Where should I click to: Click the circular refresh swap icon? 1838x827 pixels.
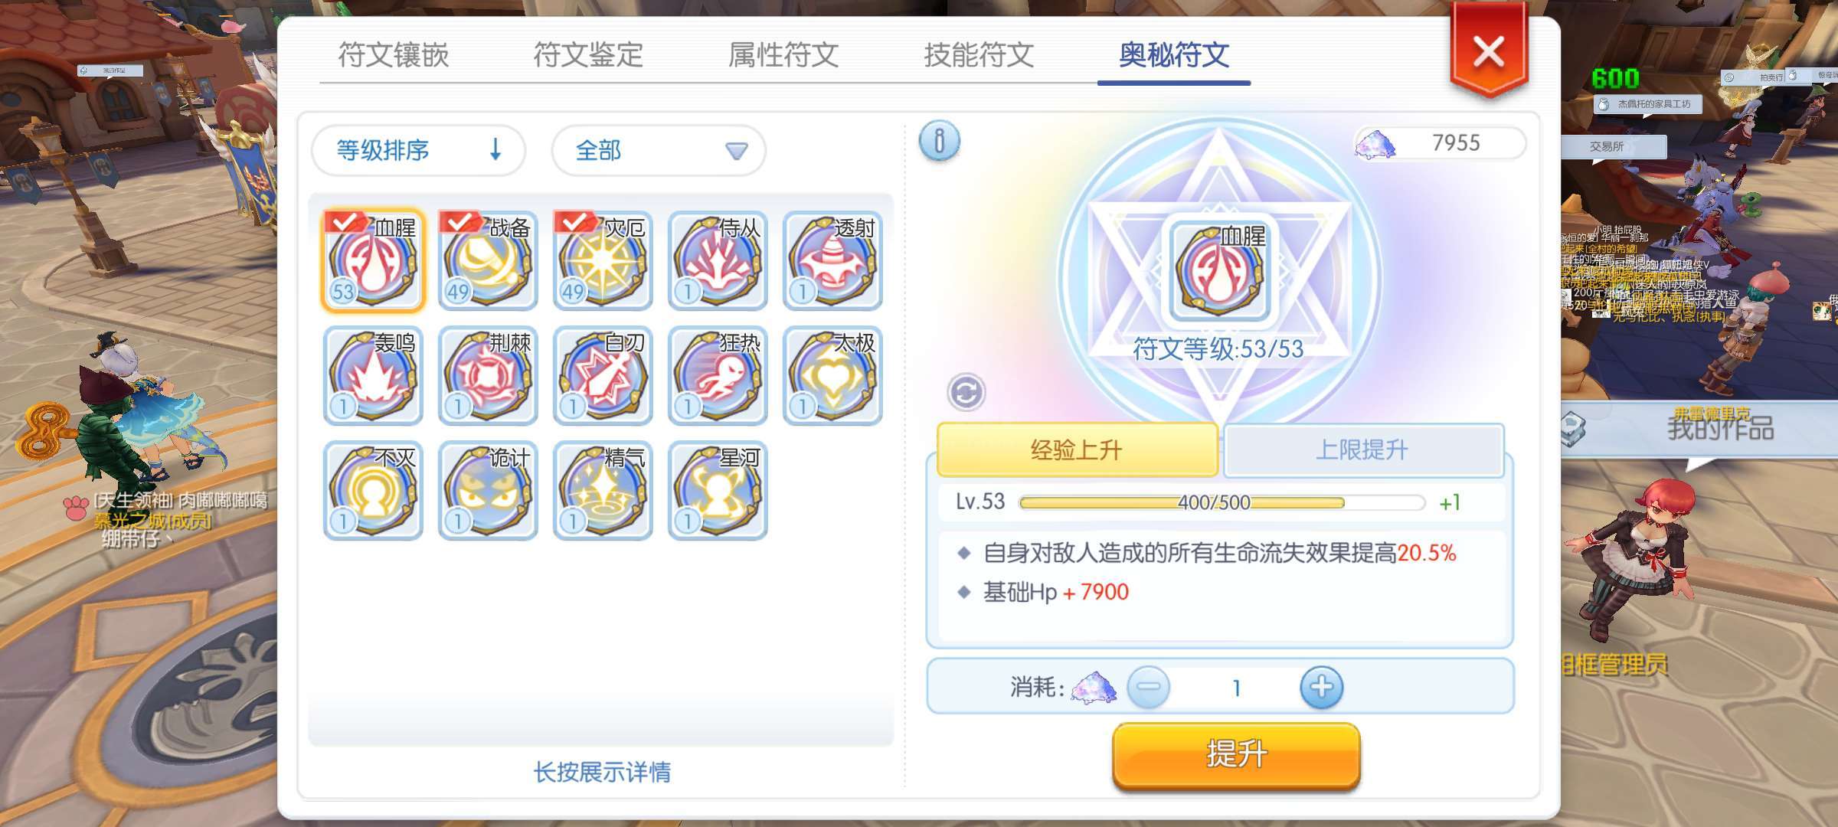(966, 393)
